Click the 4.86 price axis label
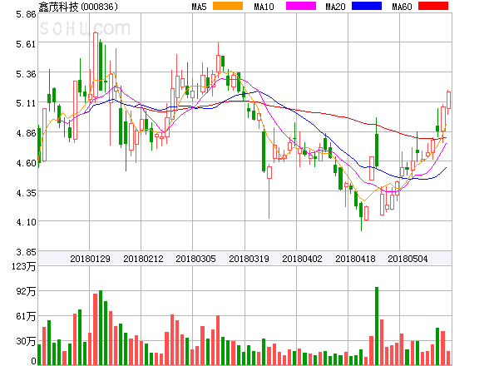The image size is (499, 366). pos(26,133)
